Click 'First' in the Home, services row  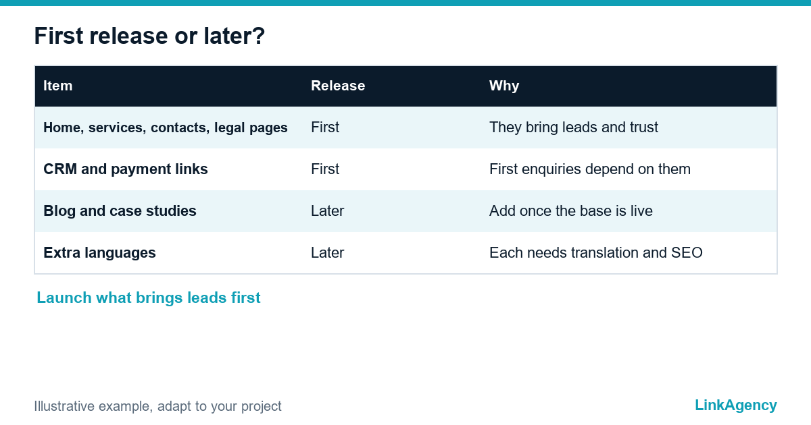pyautogui.click(x=325, y=128)
